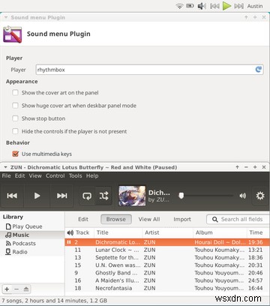Click the battery indicator in the panel
The width and height of the screenshot is (270, 306).
[x=190, y=6]
